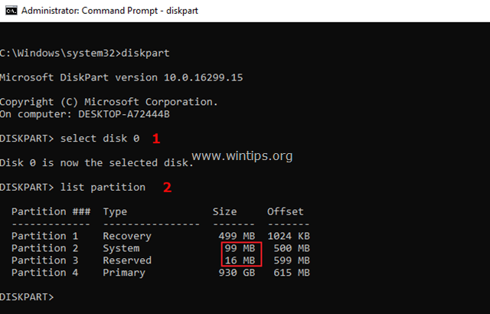490x314 pixels.
Task: Select the Partition 2 System row
Action: click(161, 248)
